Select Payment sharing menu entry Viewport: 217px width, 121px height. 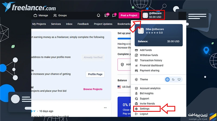tap(158, 71)
